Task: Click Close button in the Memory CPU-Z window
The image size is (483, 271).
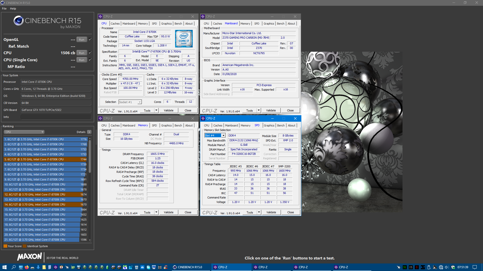Action: (x=188, y=212)
